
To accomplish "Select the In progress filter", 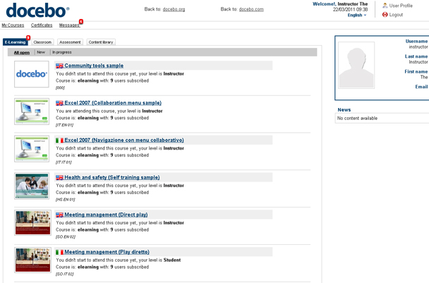I will (62, 52).
